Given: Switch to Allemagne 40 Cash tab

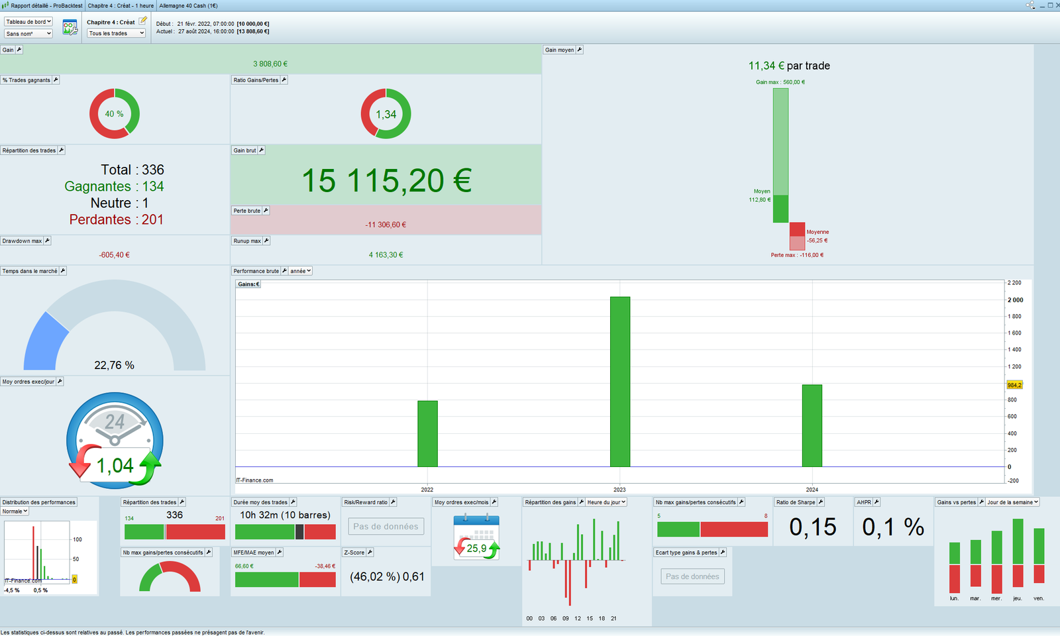Looking at the screenshot, I should [188, 5].
